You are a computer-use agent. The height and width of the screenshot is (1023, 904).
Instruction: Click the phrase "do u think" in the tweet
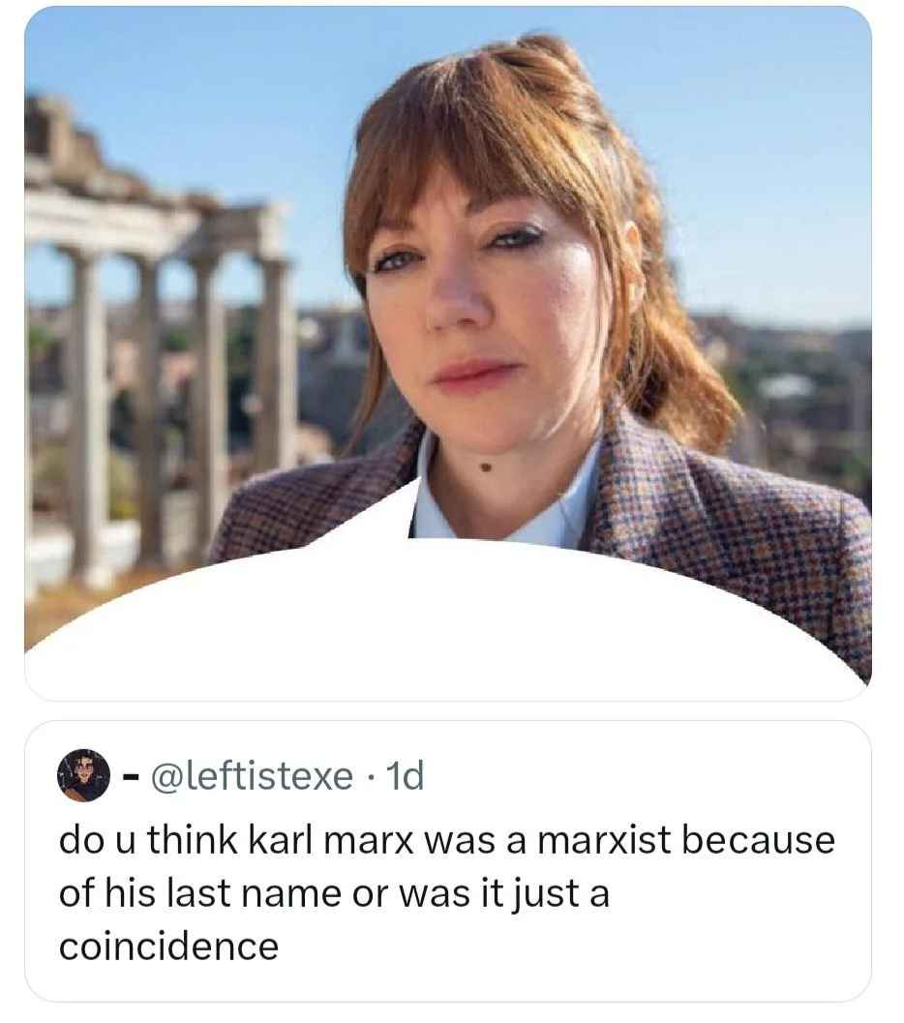coord(148,840)
